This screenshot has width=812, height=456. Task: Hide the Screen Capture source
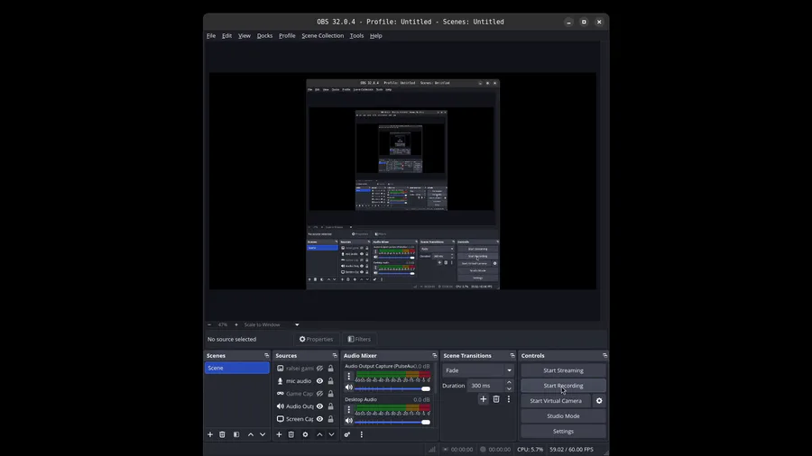[320, 419]
